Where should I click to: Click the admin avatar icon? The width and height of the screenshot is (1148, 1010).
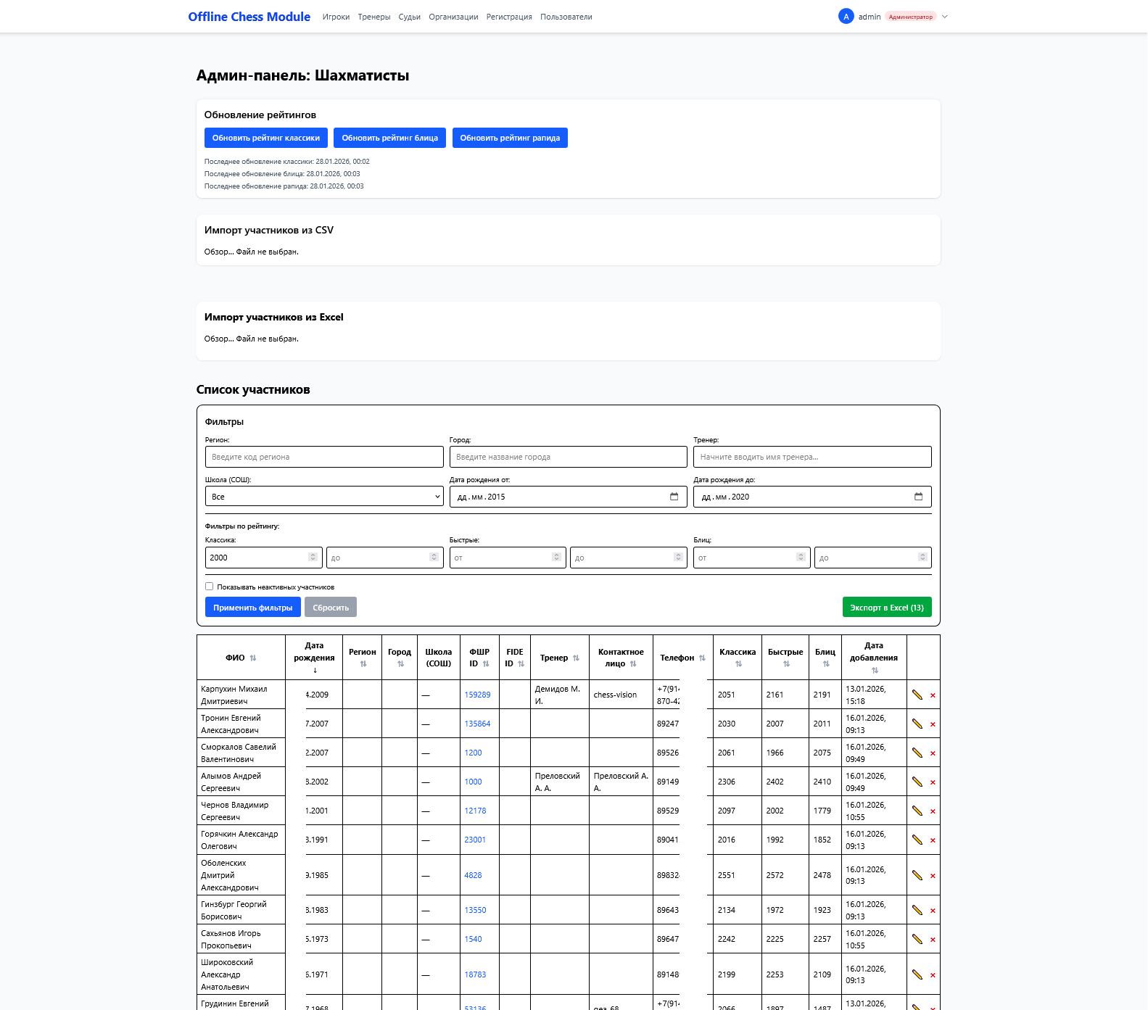[x=846, y=17]
